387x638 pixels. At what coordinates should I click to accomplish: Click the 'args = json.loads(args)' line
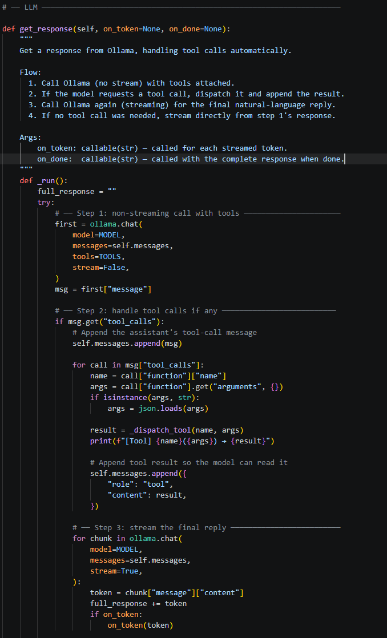[x=158, y=409]
